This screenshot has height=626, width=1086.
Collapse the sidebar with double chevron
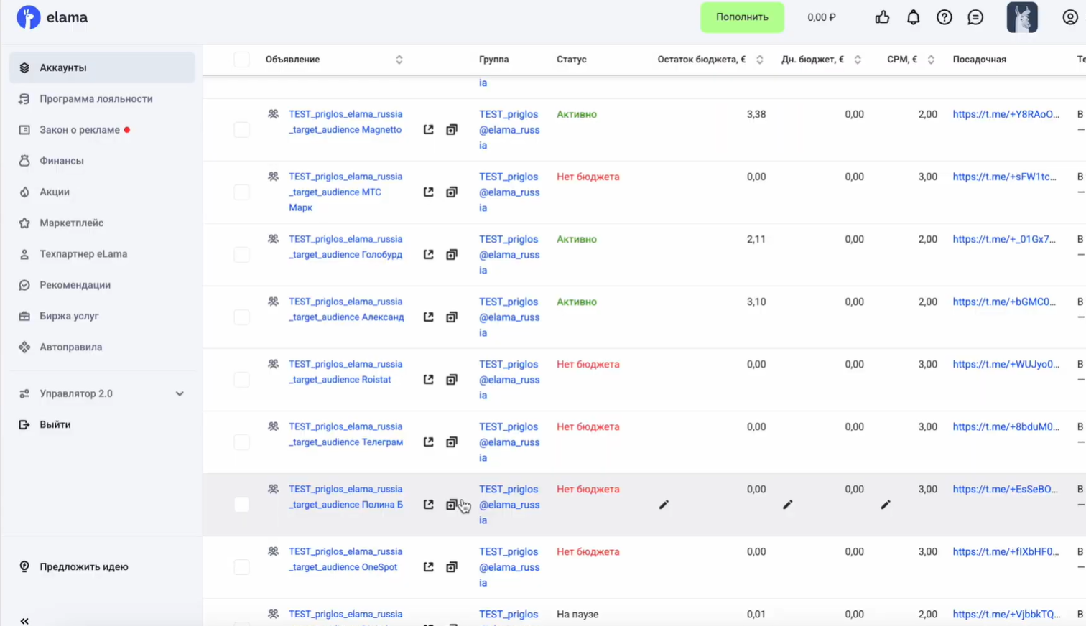[24, 620]
